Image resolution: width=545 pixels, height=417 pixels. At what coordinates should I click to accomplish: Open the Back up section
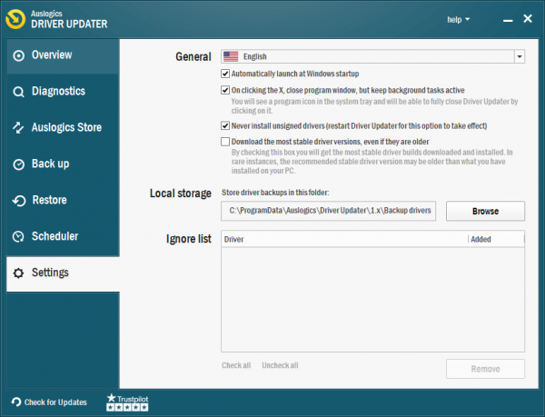click(63, 164)
